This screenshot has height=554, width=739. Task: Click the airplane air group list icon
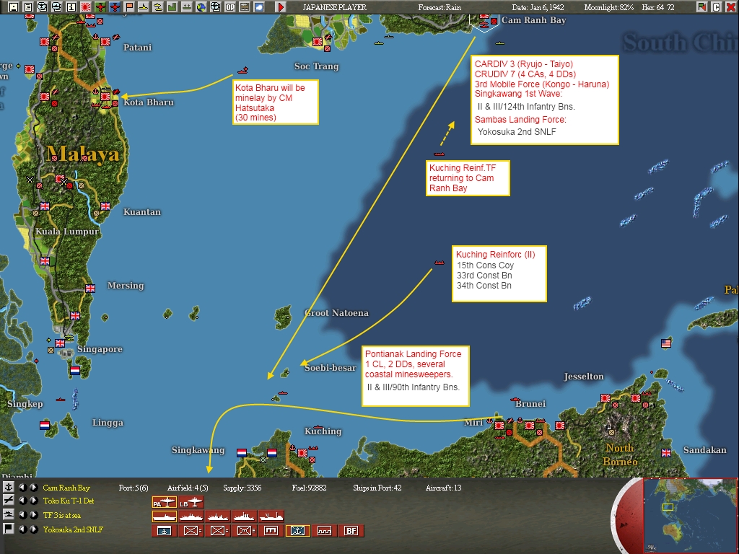[8, 501]
